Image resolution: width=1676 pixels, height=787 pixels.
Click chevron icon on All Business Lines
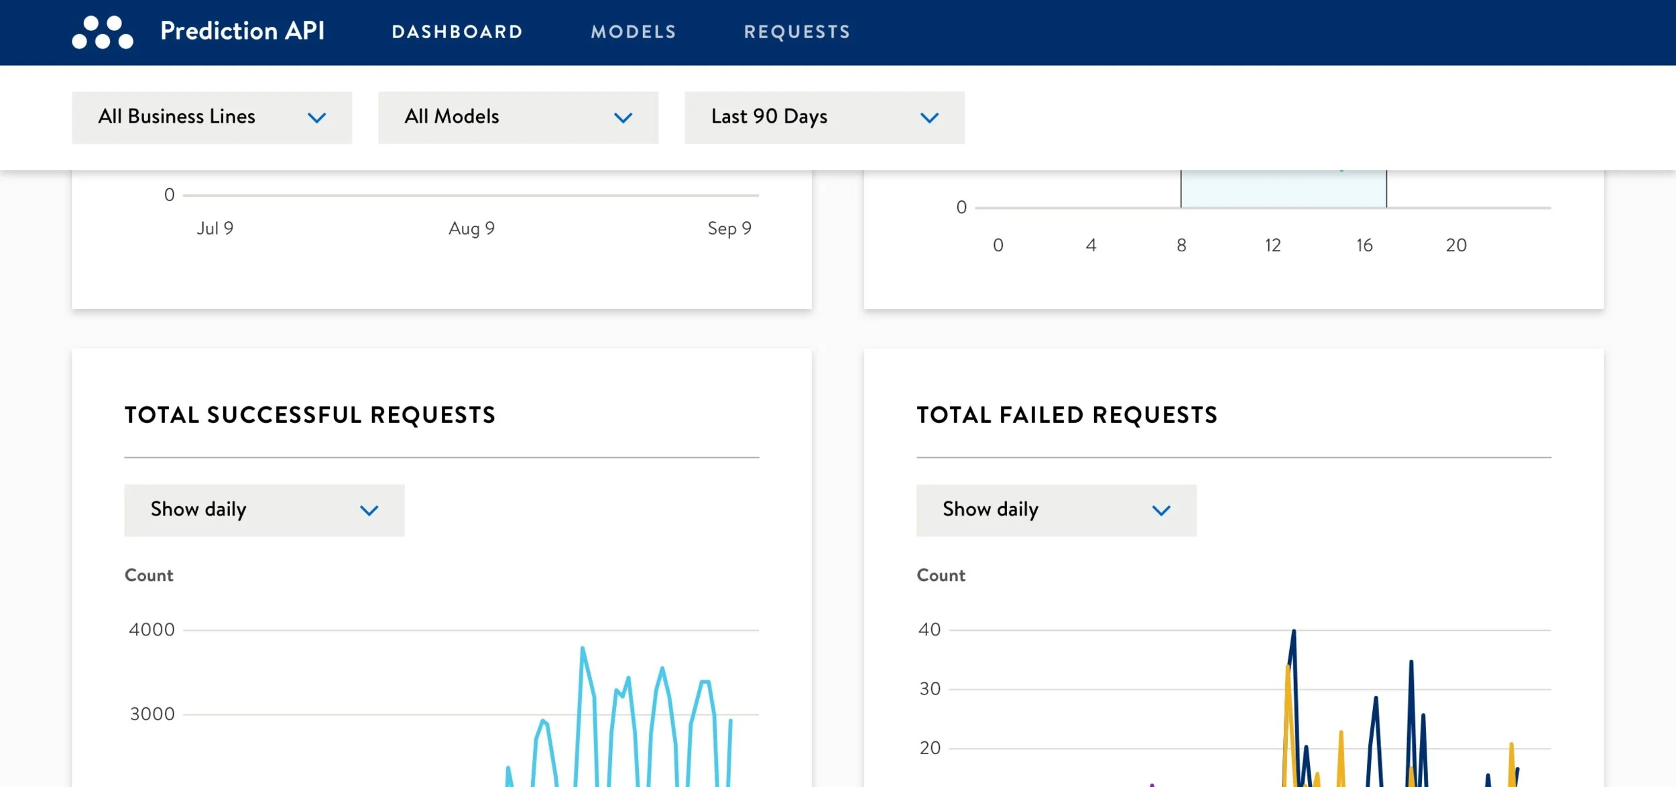pos(316,118)
